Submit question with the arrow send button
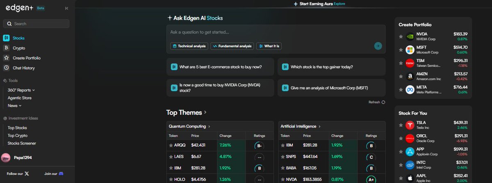The width and height of the screenshot is (492, 183). [x=378, y=46]
